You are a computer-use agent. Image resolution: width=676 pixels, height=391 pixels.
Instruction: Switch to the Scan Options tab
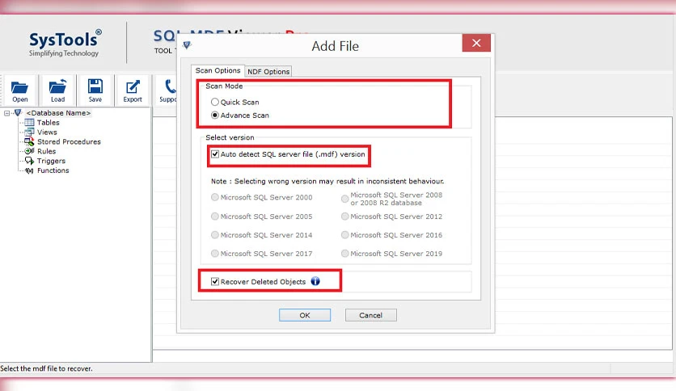coord(218,70)
